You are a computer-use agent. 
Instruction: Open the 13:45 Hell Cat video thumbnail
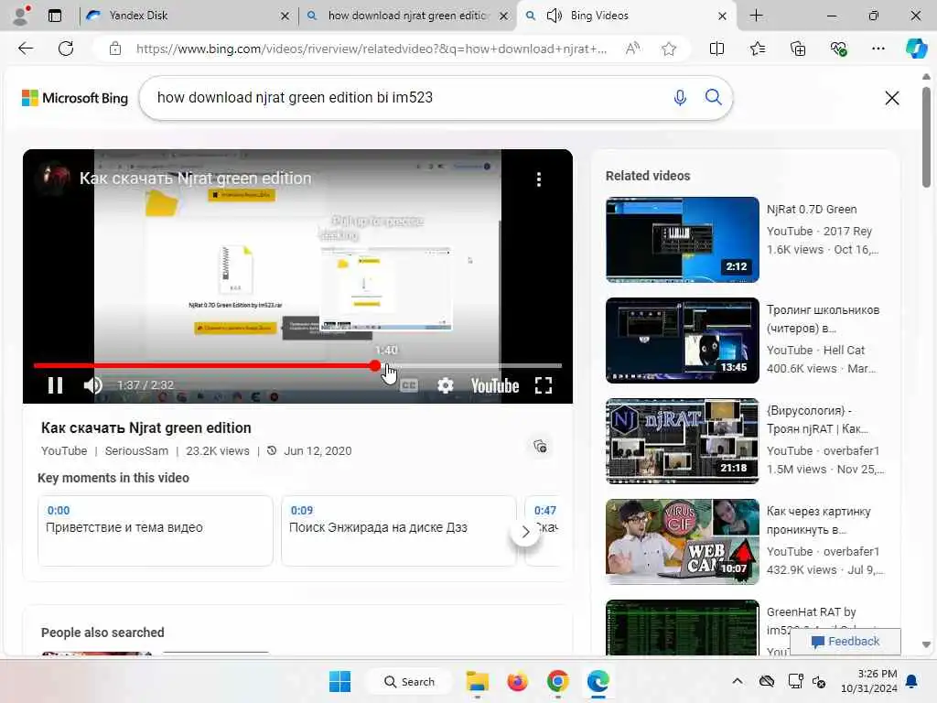click(x=683, y=341)
